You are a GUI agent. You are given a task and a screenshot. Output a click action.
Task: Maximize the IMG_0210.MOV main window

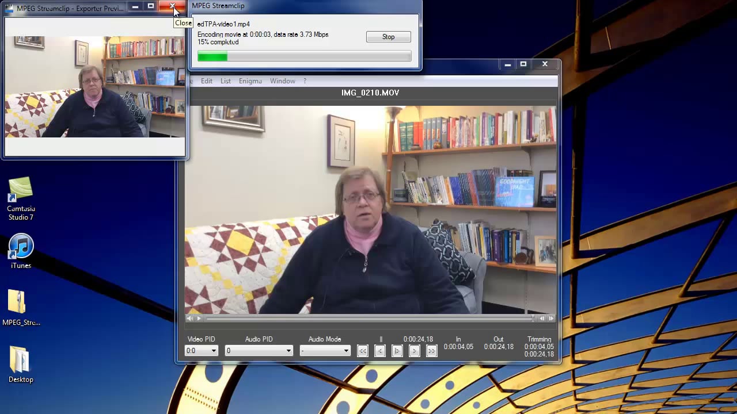pos(523,64)
